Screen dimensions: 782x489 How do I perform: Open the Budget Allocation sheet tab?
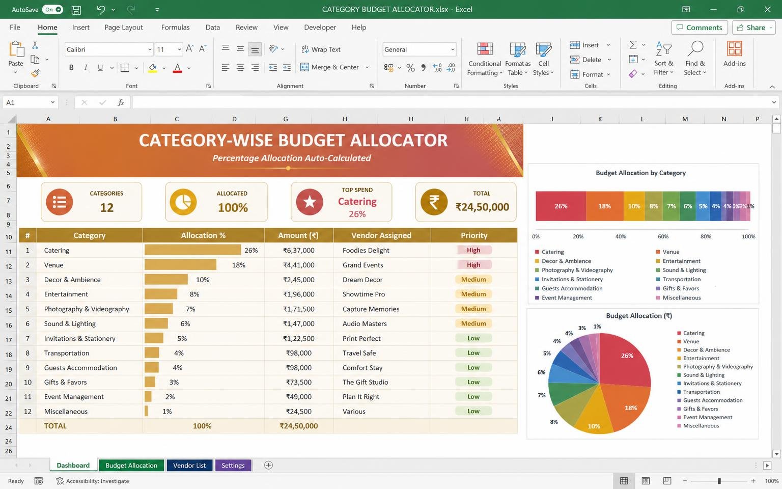pos(131,466)
